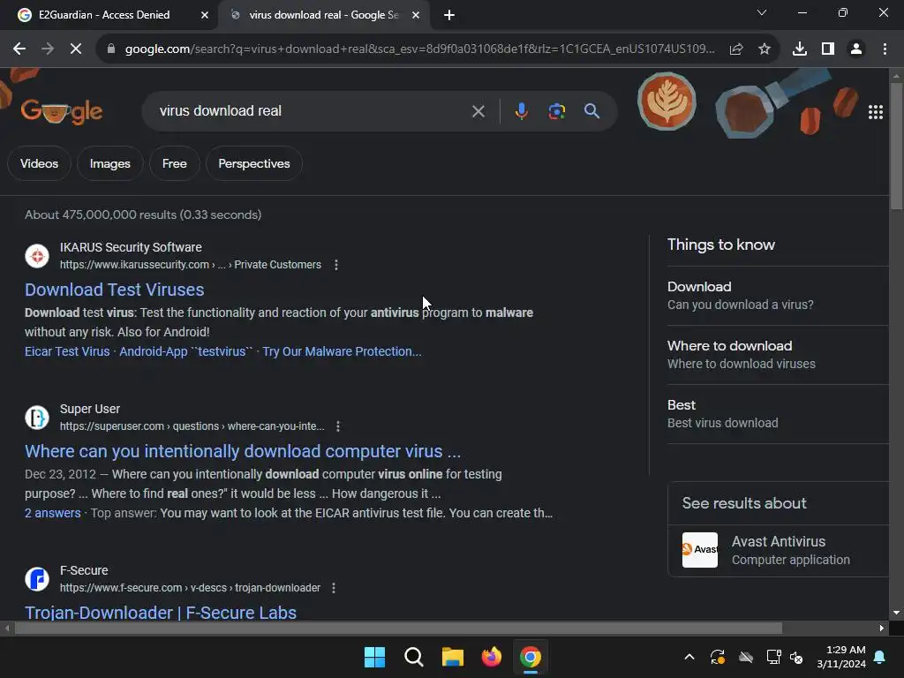Search by image with Google Lens

click(x=556, y=111)
